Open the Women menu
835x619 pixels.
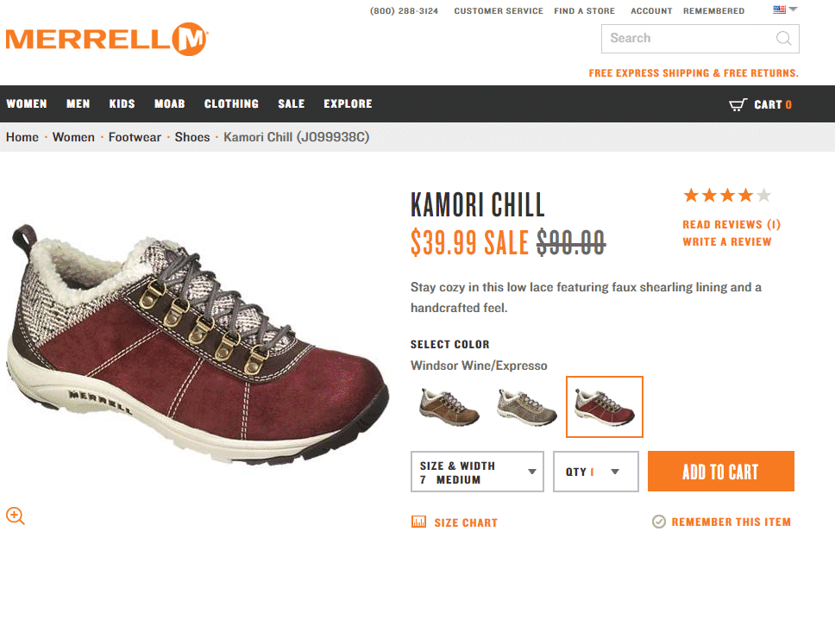point(27,103)
